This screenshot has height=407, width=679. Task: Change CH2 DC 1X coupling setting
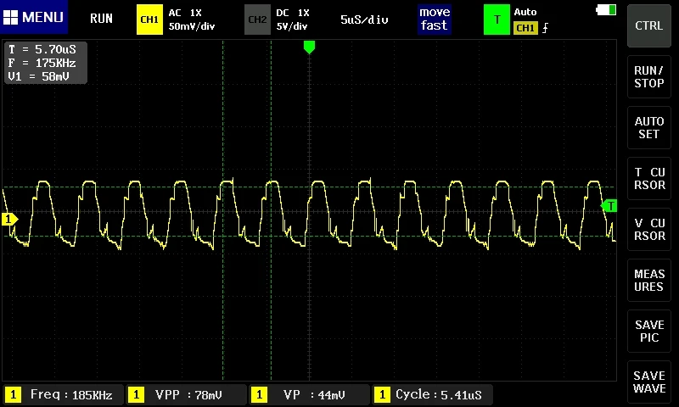click(293, 13)
